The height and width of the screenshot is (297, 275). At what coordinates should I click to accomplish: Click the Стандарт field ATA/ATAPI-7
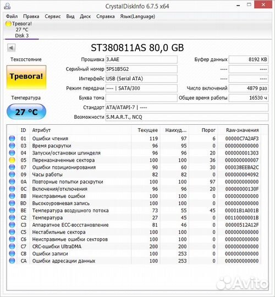coord(187,107)
